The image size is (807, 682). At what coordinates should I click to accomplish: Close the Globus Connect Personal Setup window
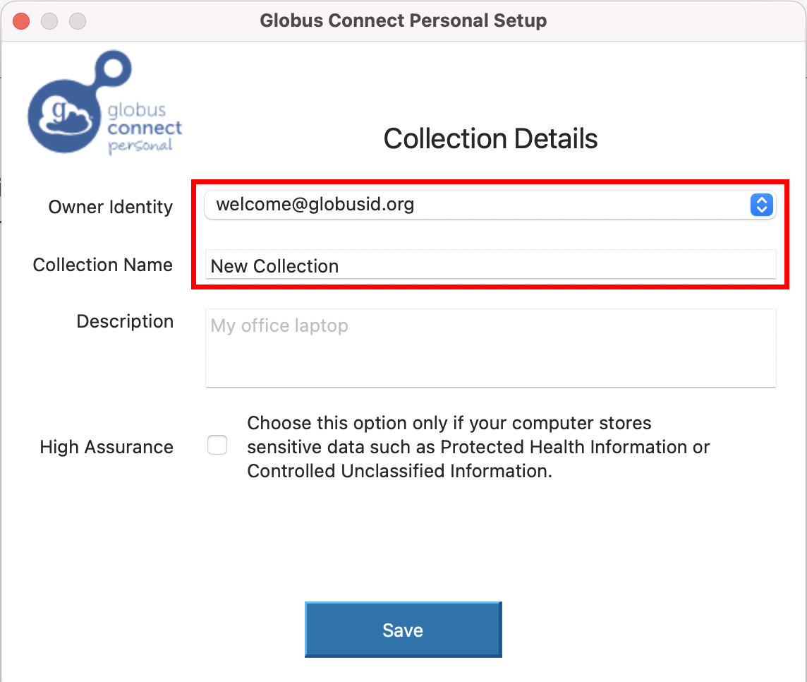(21, 21)
